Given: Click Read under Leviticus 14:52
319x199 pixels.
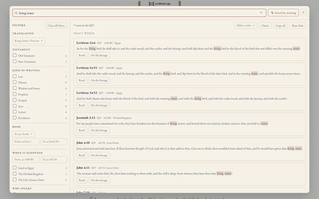Looking at the screenshot, I should click(x=82, y=105).
